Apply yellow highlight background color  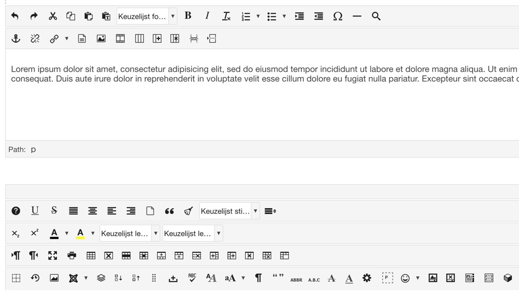pyautogui.click(x=80, y=234)
